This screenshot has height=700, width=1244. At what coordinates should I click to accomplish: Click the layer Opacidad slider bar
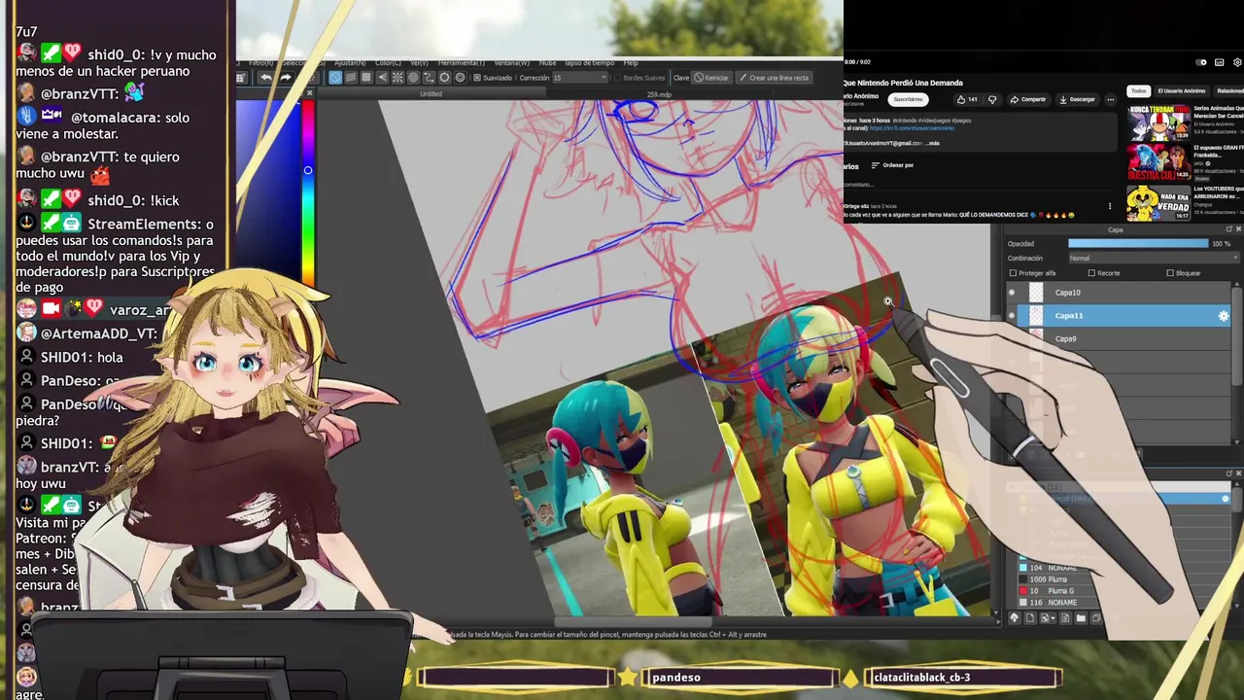[1138, 243]
